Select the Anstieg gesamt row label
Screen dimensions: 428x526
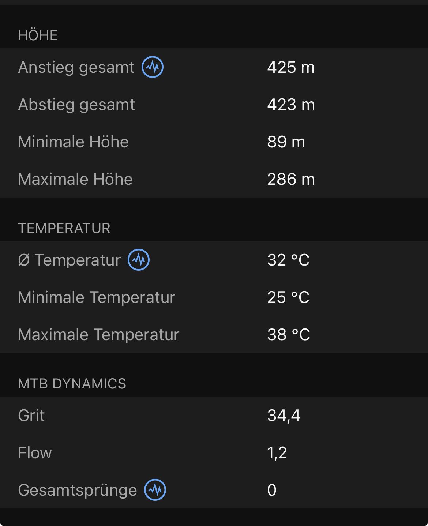tap(76, 67)
